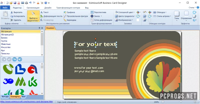Image resolution: width=200 pixels, height=104 pixels.
Task: Click the zoom slider handle
Action: coord(181,102)
